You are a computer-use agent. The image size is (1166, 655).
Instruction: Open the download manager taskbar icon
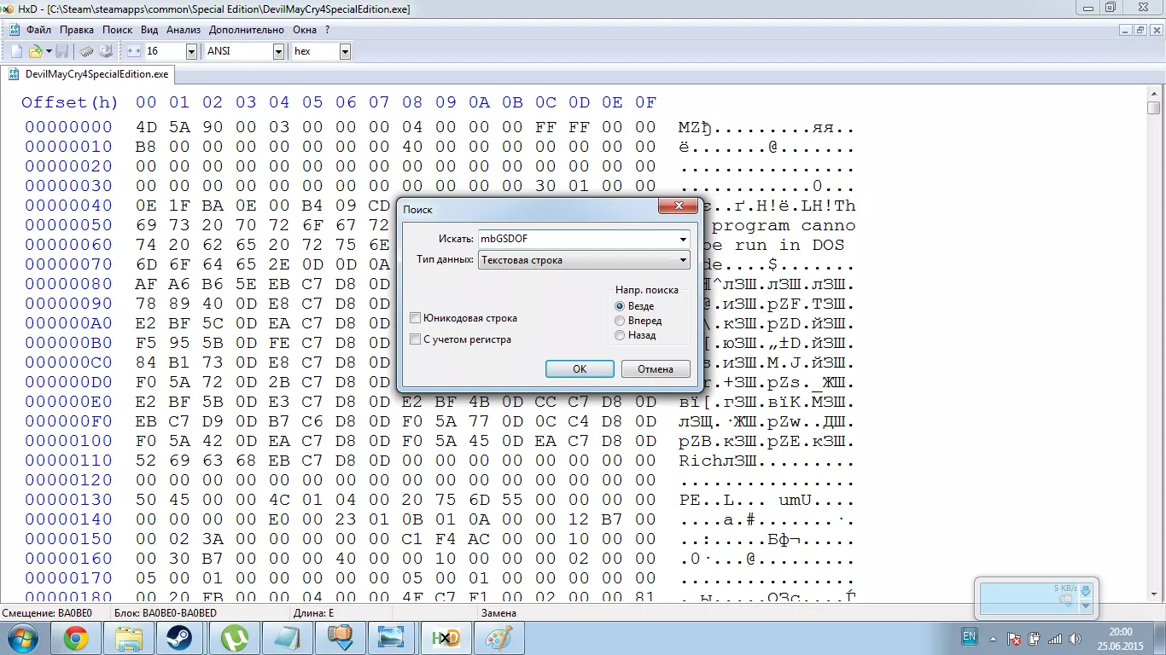pos(340,638)
